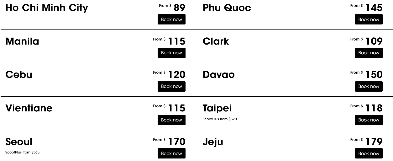Screen dimensions: 393x161
Task: Book the Cebu flight from $120
Action: 171,86
